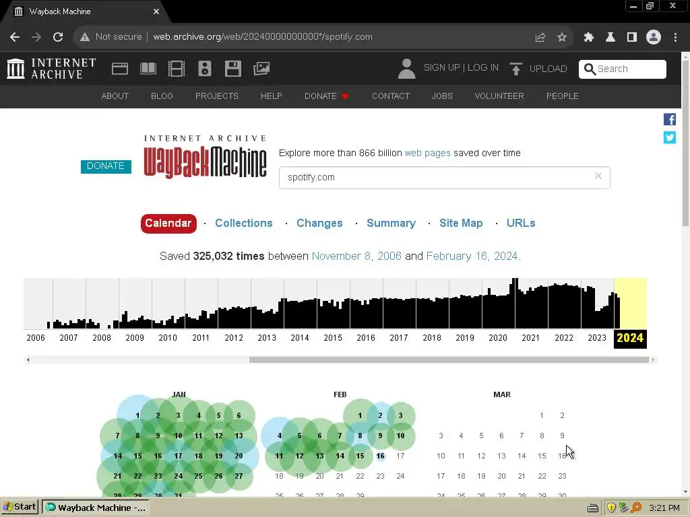Open the Video film strip icon
Screen dimensions: 690x517
pos(177,69)
